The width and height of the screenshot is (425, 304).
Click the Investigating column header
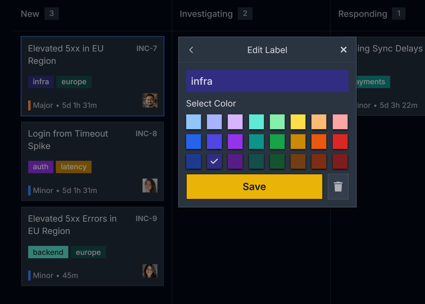coord(206,14)
